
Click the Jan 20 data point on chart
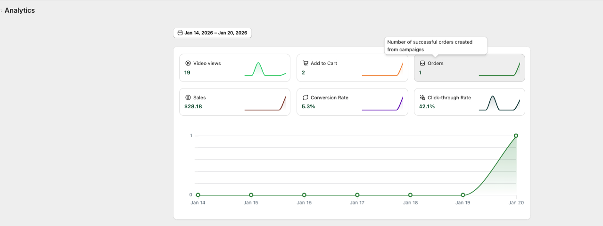pos(516,136)
